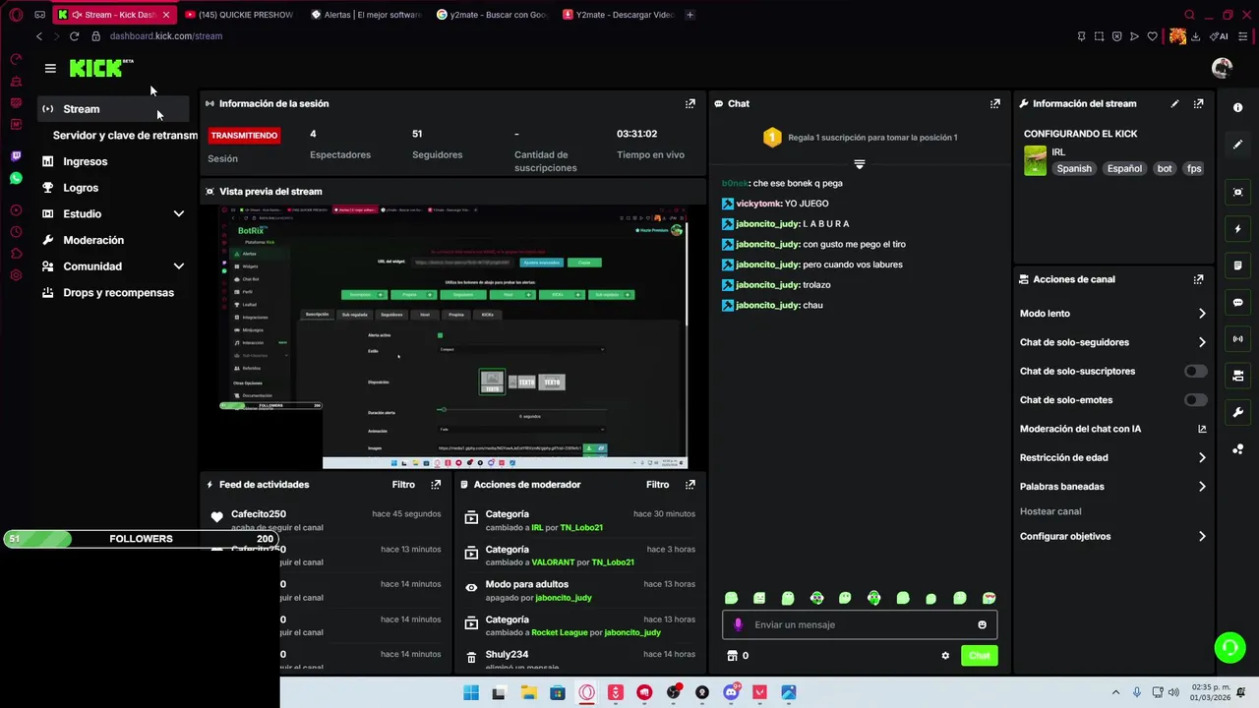The image size is (1259, 708).
Task: Open Servidor y clave de retransmisión
Action: [x=125, y=136]
